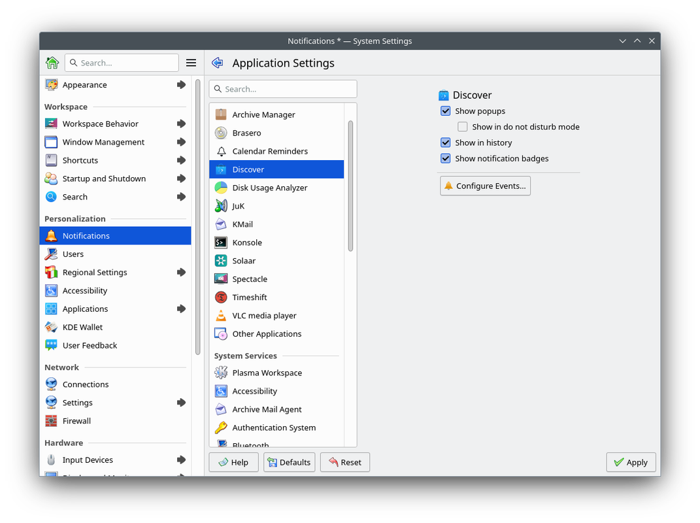The height and width of the screenshot is (523, 700).
Task: Click the application list search field
Action: (283, 89)
